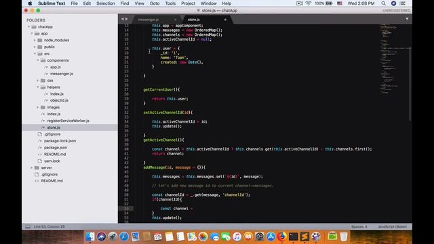Image resolution: width=434 pixels, height=244 pixels.
Task: Open the Project menu
Action: (188, 3)
